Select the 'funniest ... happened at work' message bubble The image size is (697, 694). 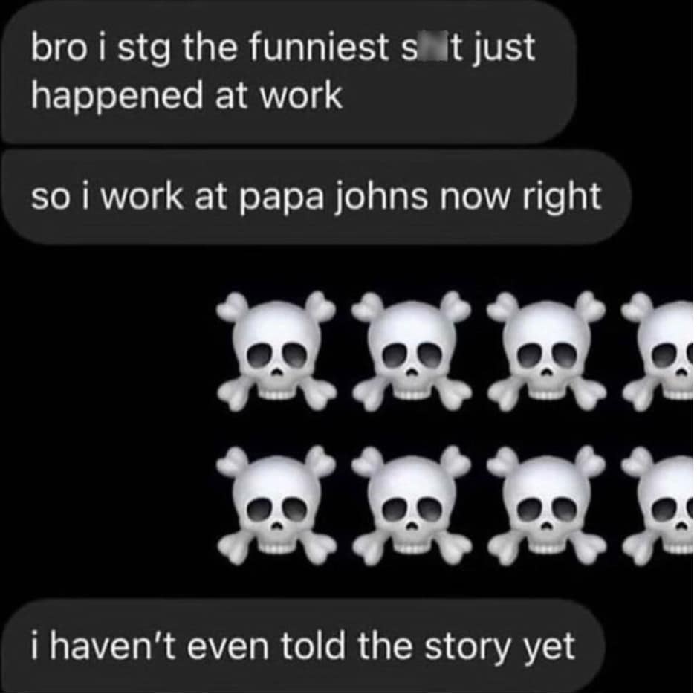pyautogui.click(x=289, y=73)
